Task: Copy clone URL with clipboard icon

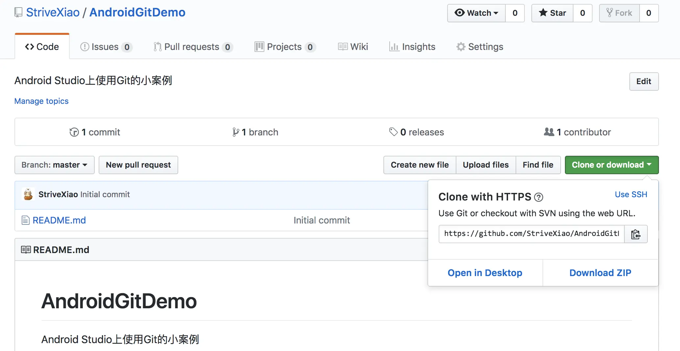Action: [636, 234]
